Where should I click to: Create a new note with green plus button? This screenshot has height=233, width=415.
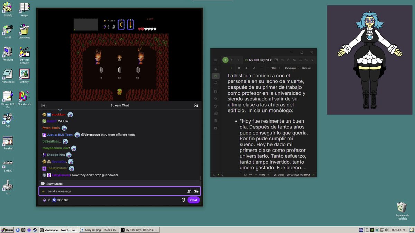tap(225, 60)
